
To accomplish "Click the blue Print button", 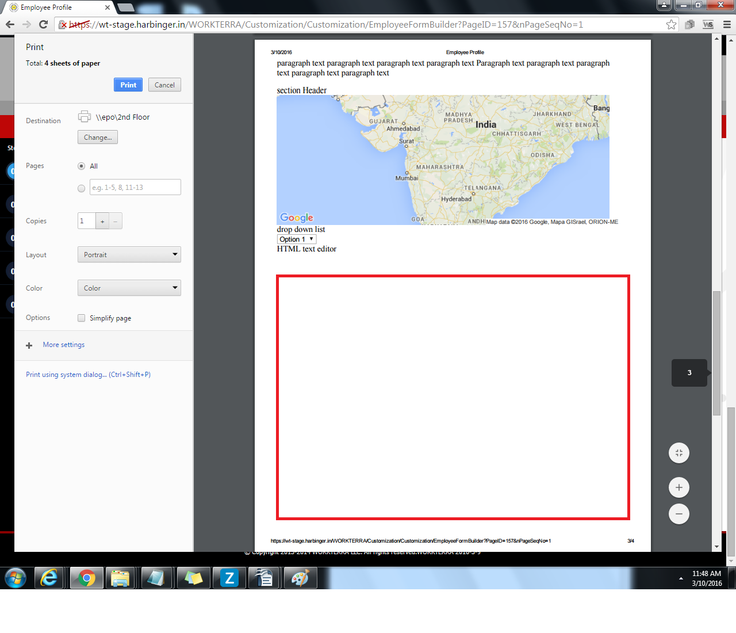I will point(128,85).
